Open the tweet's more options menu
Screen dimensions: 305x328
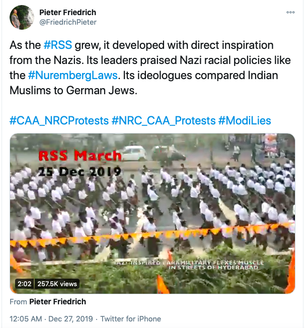[290, 12]
